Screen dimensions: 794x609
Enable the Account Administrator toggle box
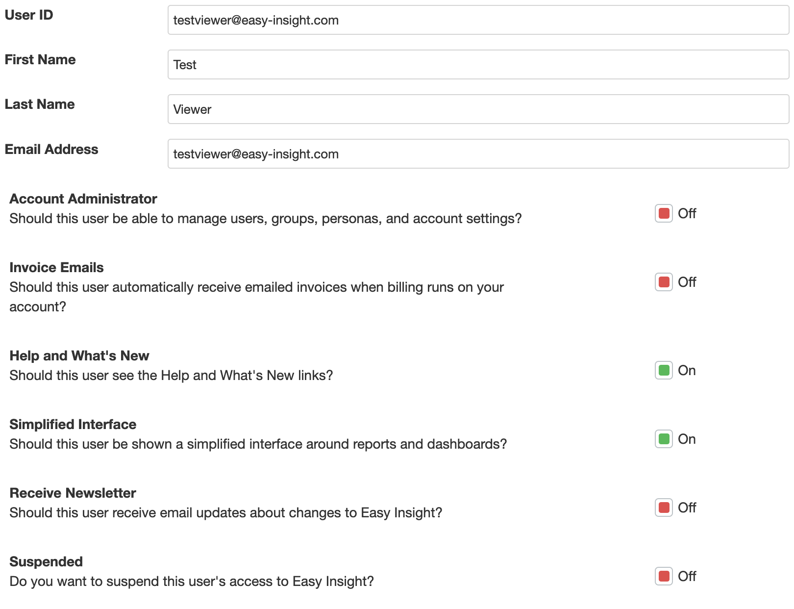tap(664, 214)
